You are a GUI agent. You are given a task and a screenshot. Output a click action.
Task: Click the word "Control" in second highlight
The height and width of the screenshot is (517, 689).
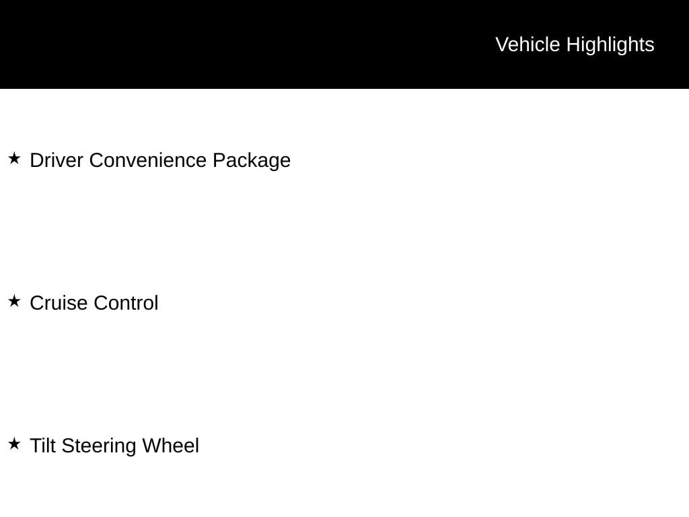[x=126, y=303]
